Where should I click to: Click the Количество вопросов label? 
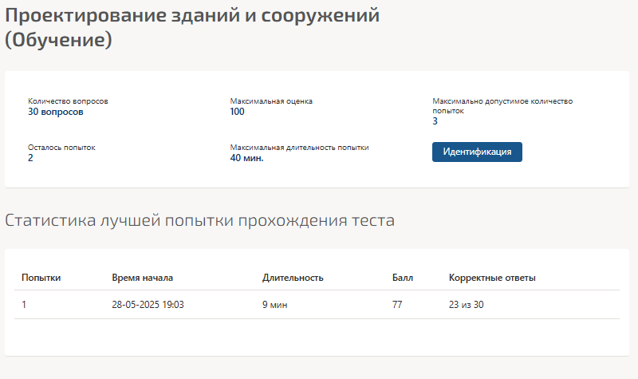pos(68,101)
